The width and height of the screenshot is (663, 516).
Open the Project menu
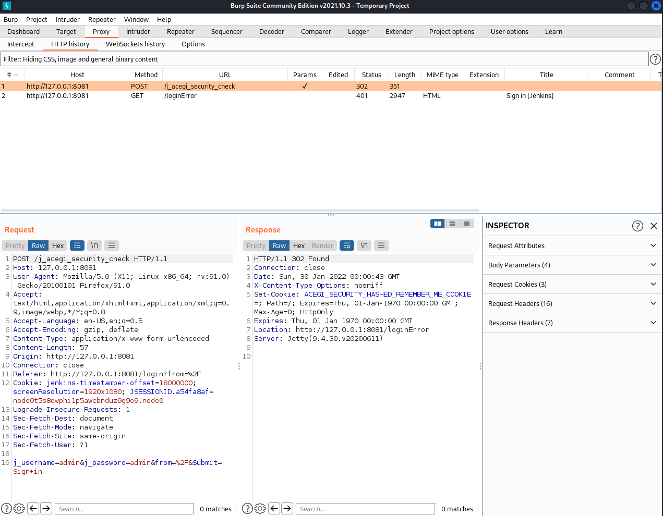point(37,19)
